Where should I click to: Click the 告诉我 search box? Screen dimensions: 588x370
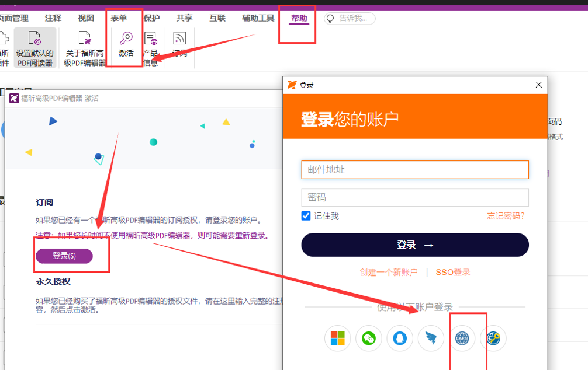tap(350, 18)
